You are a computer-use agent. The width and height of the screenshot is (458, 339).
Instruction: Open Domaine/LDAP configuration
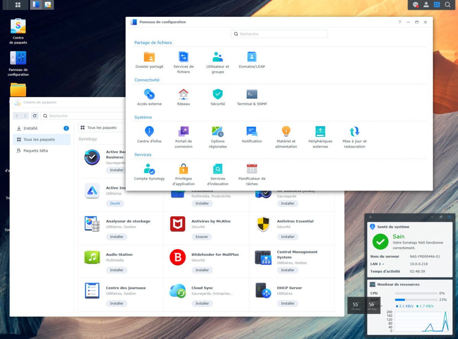(252, 56)
